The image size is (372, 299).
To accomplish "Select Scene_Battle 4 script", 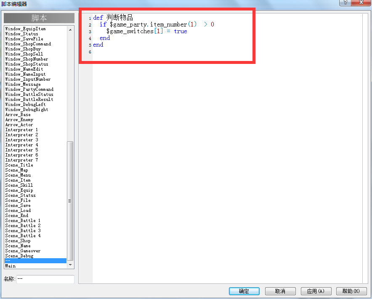I will [23, 235].
